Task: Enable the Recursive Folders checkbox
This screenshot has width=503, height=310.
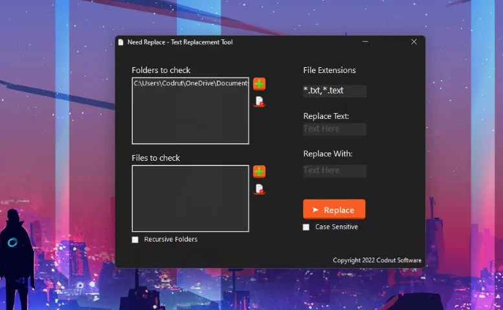Action: click(x=135, y=240)
